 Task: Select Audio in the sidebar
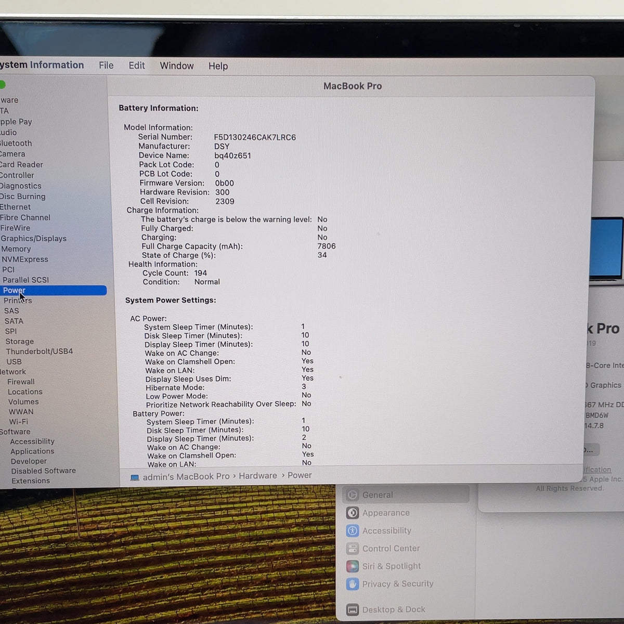click(8, 133)
